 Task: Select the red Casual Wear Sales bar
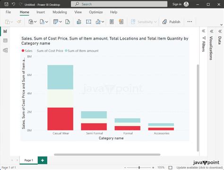pyautogui.click(x=60, y=119)
